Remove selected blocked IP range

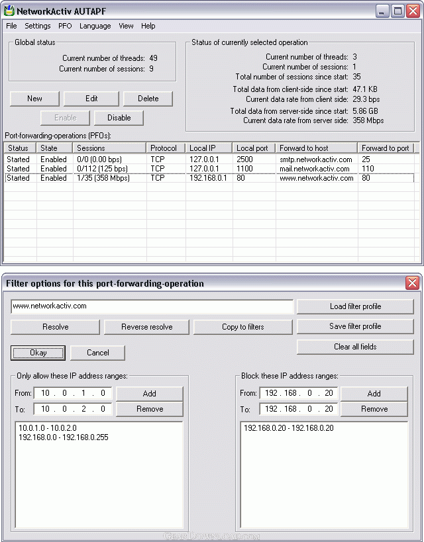(x=374, y=409)
